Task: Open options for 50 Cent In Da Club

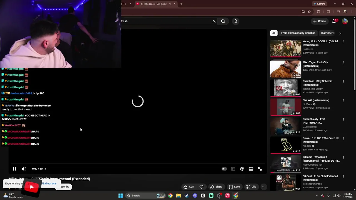Action: [343, 176]
